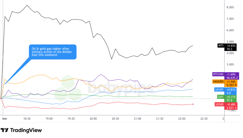Viewport: 243px width, 138px height.
Task: Click the 20:00 time axis label
Action: coord(93,119)
